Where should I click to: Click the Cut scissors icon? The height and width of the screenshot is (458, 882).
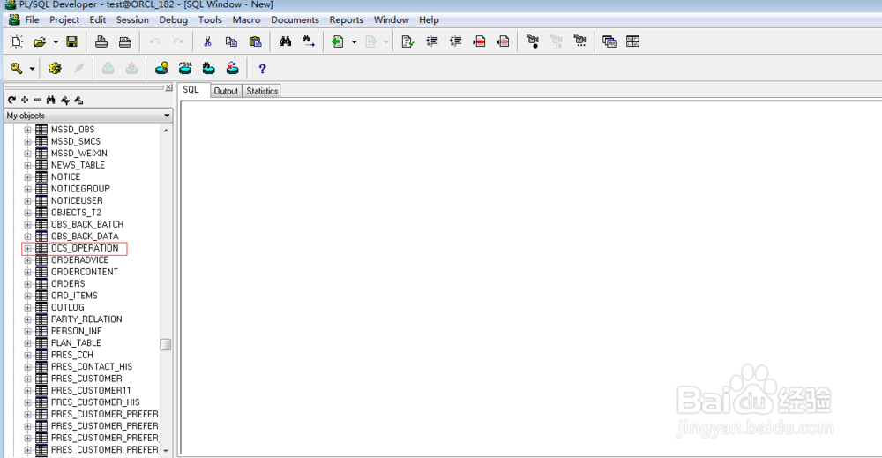(207, 41)
